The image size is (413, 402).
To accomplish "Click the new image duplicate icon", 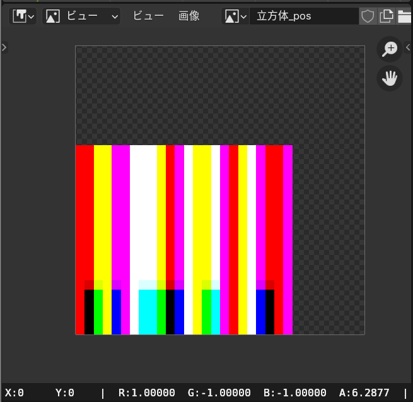I will pyautogui.click(x=386, y=16).
